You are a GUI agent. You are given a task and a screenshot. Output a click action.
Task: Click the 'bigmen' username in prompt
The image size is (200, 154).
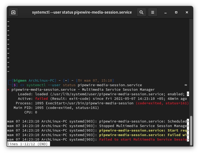[20, 81]
